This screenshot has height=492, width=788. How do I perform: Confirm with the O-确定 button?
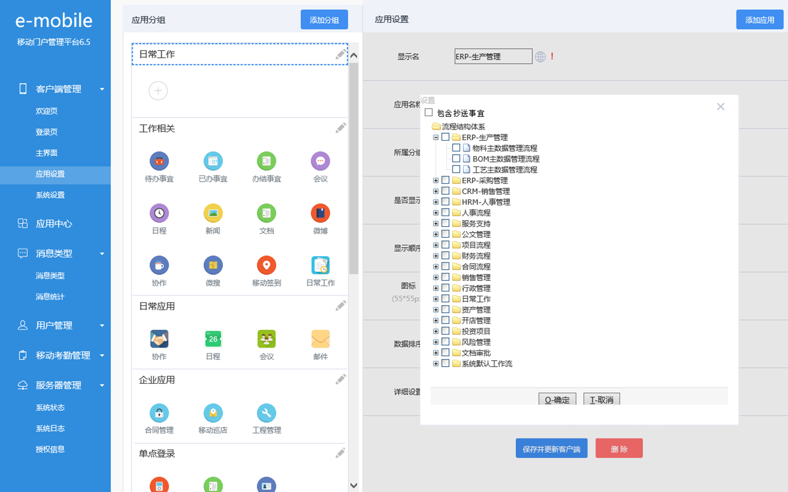(x=557, y=399)
